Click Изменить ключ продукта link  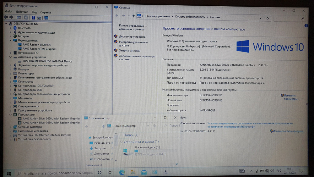[x=288, y=131]
